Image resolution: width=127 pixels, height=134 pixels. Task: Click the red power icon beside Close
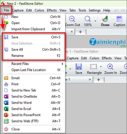(6, 129)
